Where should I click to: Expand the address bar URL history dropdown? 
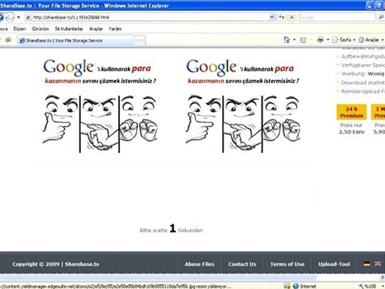click(272, 17)
